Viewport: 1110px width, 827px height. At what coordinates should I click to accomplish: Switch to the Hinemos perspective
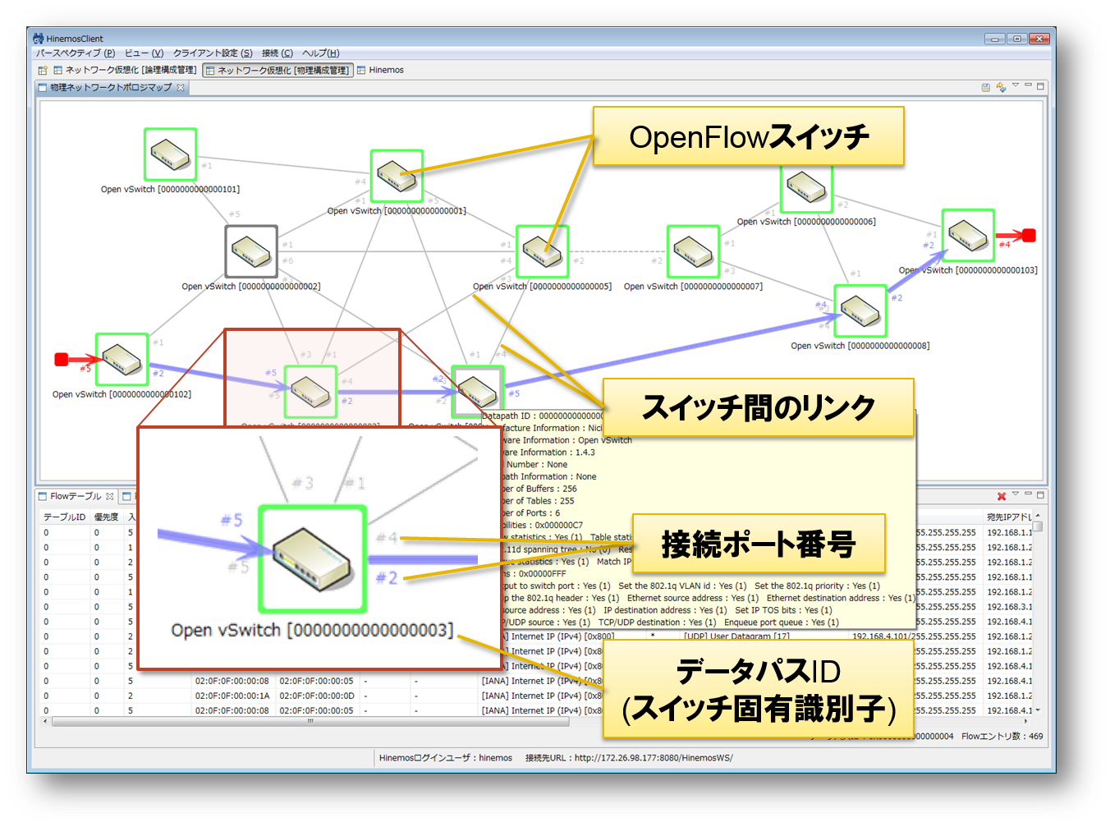(380, 71)
